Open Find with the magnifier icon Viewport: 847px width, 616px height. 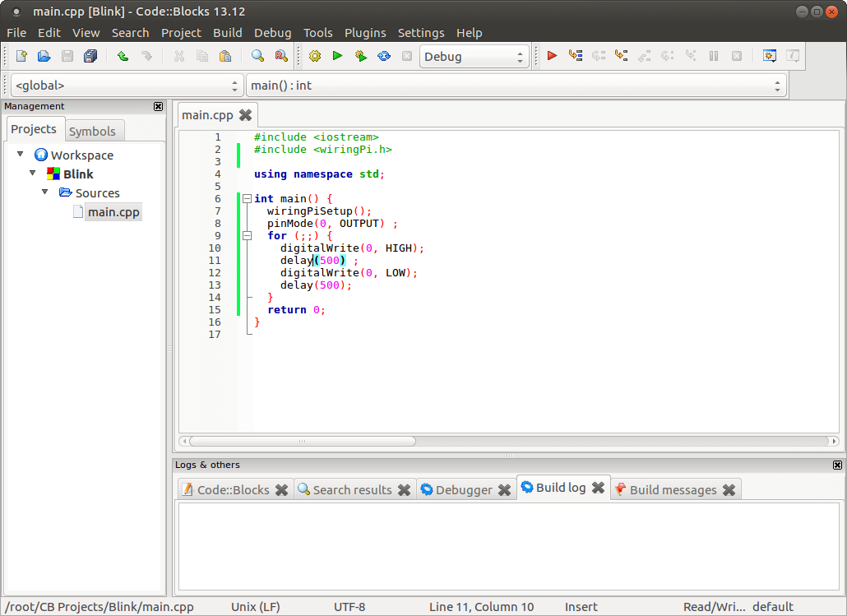point(257,56)
